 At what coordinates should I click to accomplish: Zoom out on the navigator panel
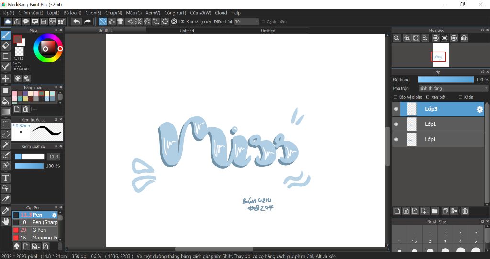425,38
